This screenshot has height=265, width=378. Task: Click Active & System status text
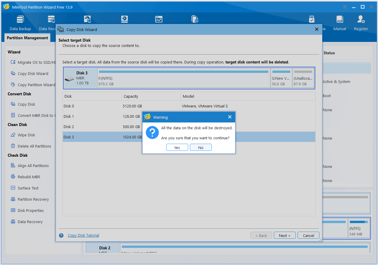tap(336, 81)
